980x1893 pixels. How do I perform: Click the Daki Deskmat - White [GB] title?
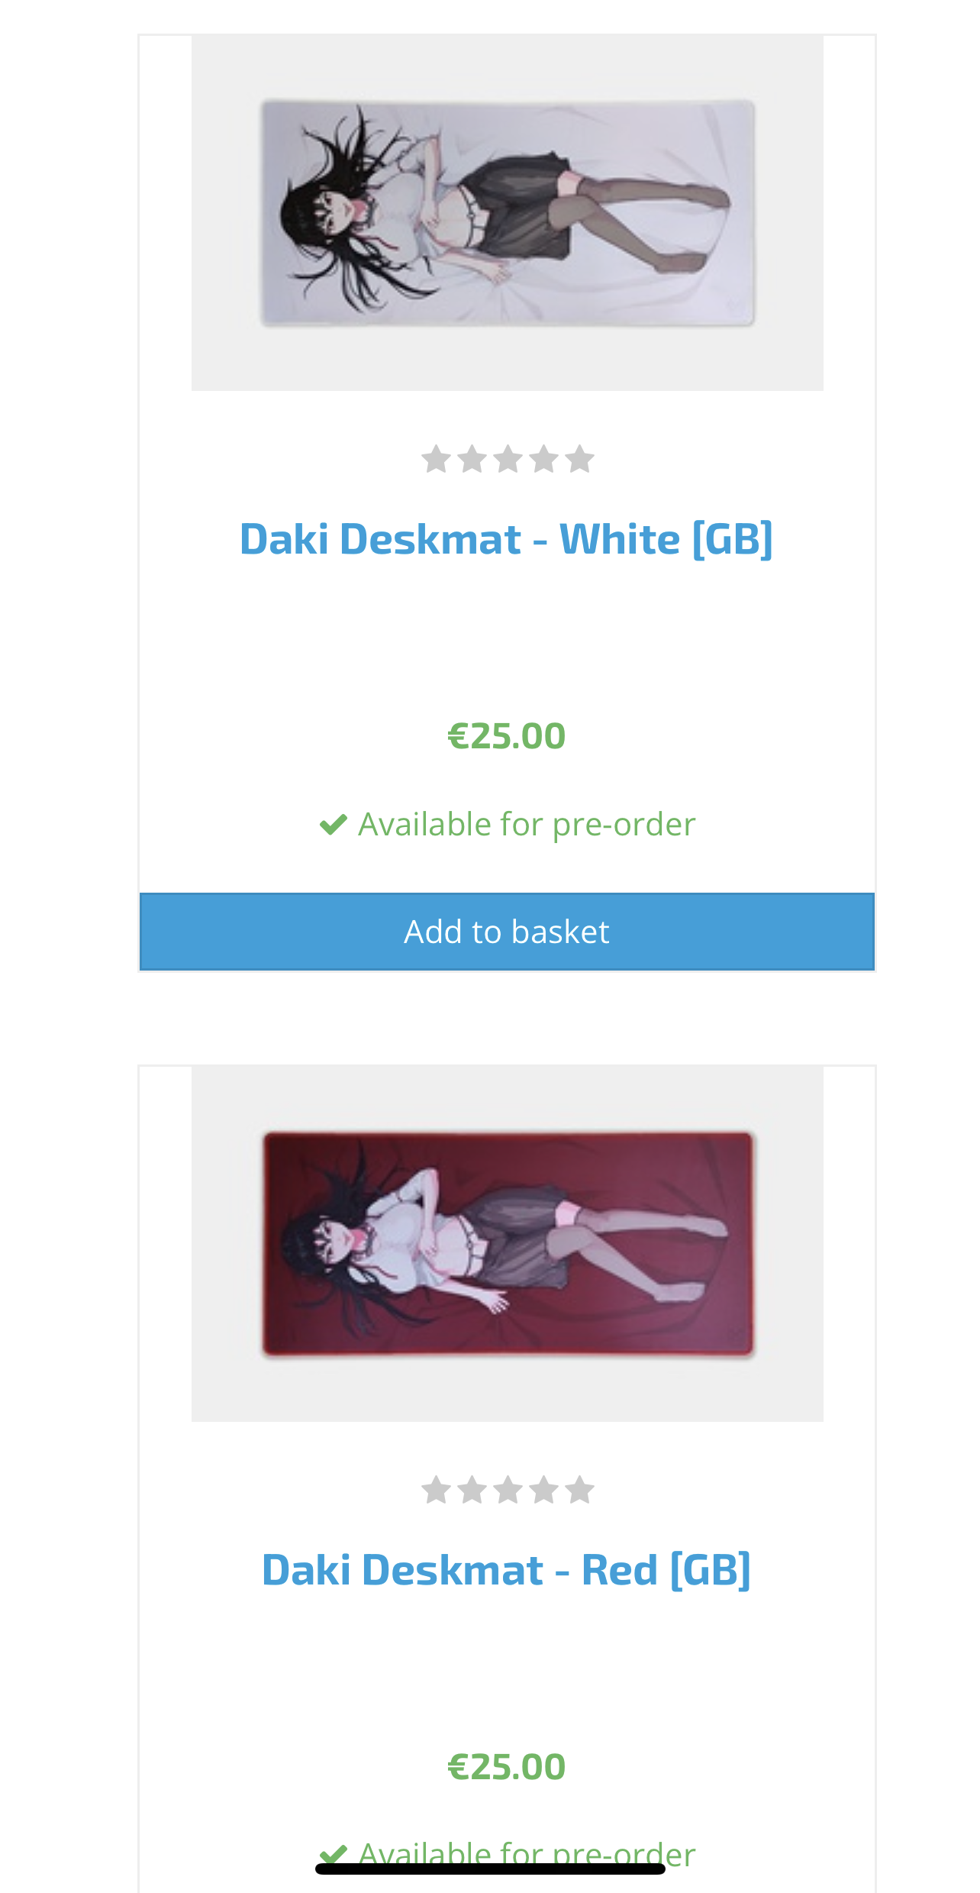[x=507, y=539]
